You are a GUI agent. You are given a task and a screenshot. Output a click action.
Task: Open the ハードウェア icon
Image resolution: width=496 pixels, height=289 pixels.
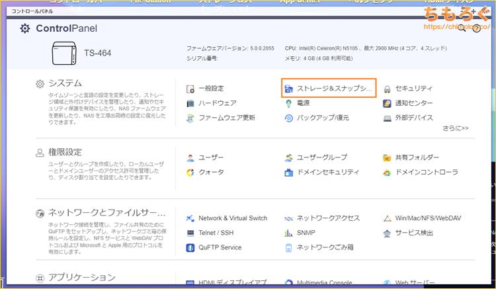[190, 103]
